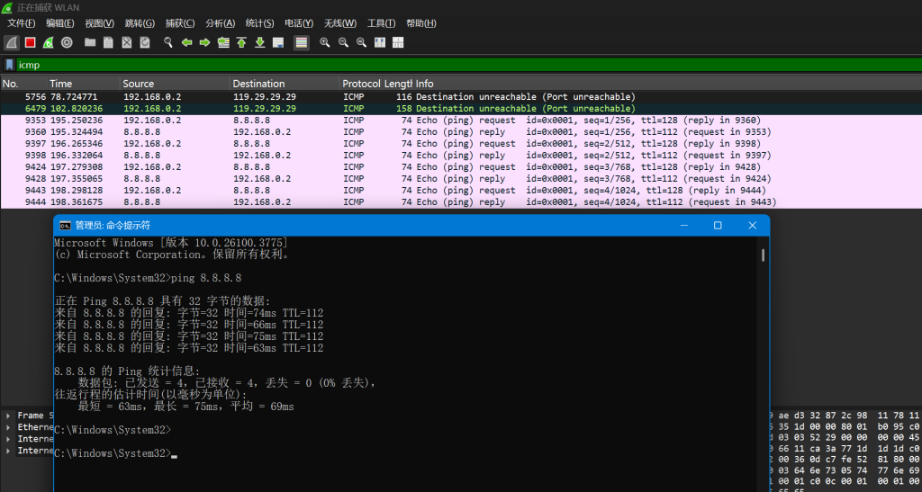Viewport: 922px width, 492px height.
Task: Go to the previous packet arrow
Action: [186, 42]
